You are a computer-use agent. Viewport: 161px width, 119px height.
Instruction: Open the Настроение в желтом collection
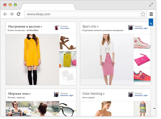[24, 26]
